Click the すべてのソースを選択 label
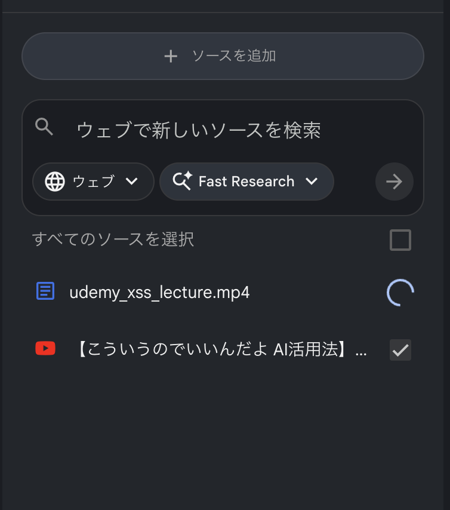The height and width of the screenshot is (510, 450). coord(113,239)
